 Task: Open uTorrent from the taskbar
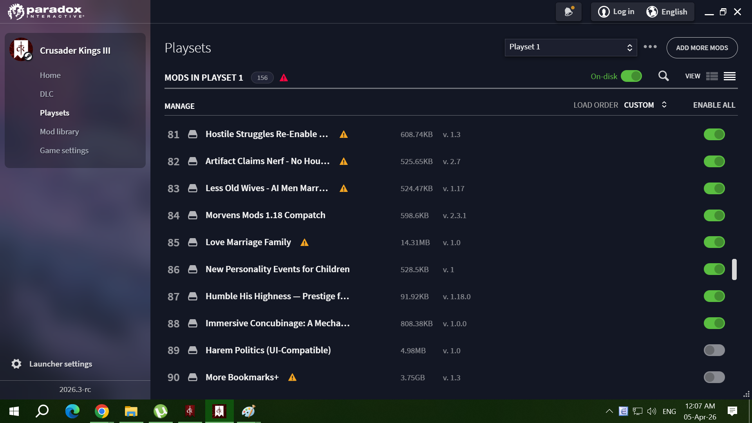(x=161, y=411)
